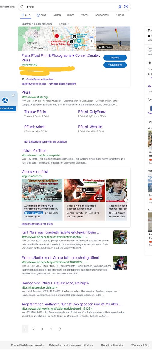The image size is (152, 360).
Task: Play the Dieselpartikelfilter DPF video
Action: [x=42, y=190]
